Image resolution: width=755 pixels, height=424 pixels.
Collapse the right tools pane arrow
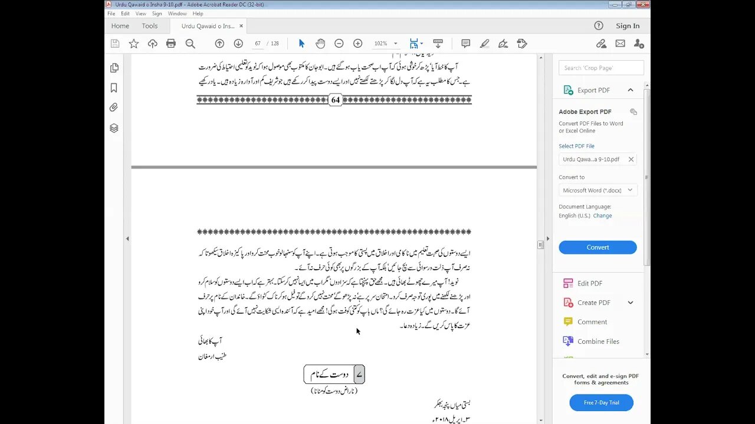point(548,238)
